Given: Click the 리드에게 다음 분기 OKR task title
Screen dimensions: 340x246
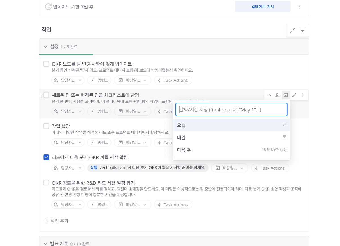Looking at the screenshot, I should coord(90,157).
